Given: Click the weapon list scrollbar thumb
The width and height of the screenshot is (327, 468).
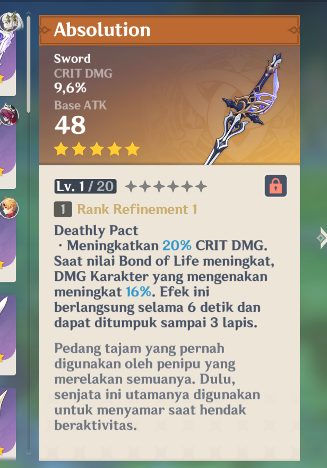Looking at the screenshot, I should (28, 64).
